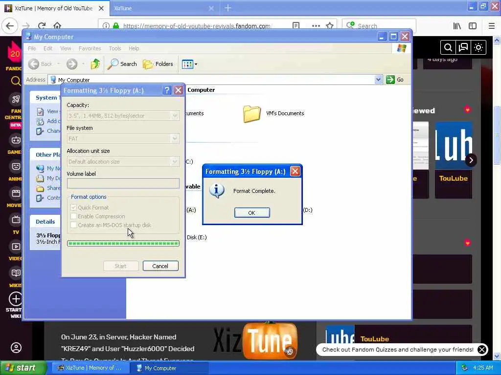The height and width of the screenshot is (375, 501).
Task: Switch to XizTune taskbar button
Action: [91, 368]
